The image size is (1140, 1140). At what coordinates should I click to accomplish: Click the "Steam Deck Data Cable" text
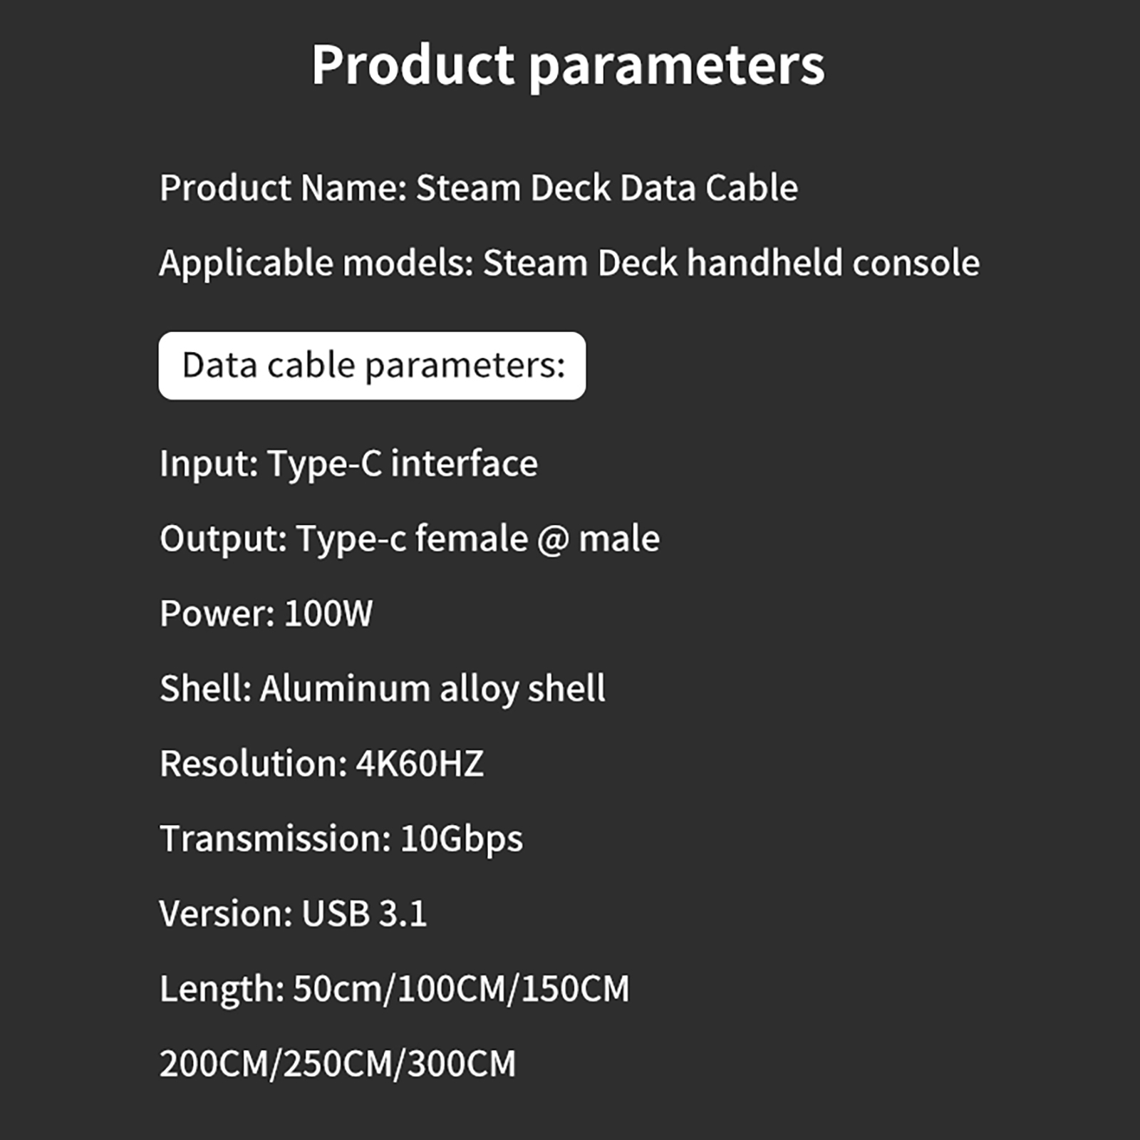606,189
